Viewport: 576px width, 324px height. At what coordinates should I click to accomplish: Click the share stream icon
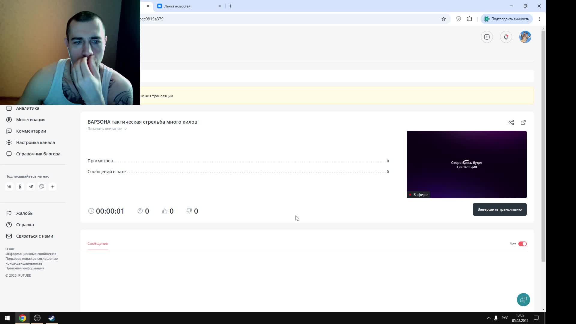coord(511,122)
